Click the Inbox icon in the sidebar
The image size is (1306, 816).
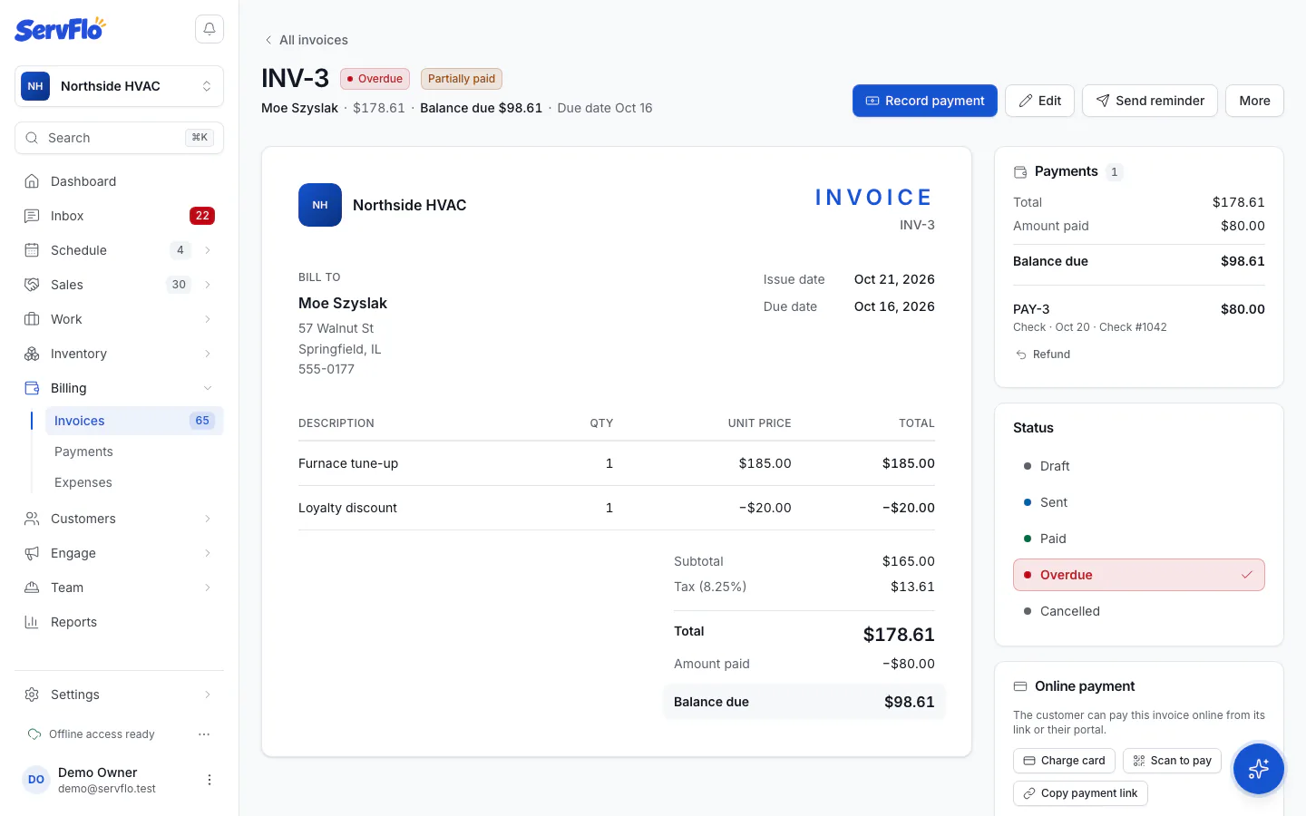pyautogui.click(x=32, y=216)
